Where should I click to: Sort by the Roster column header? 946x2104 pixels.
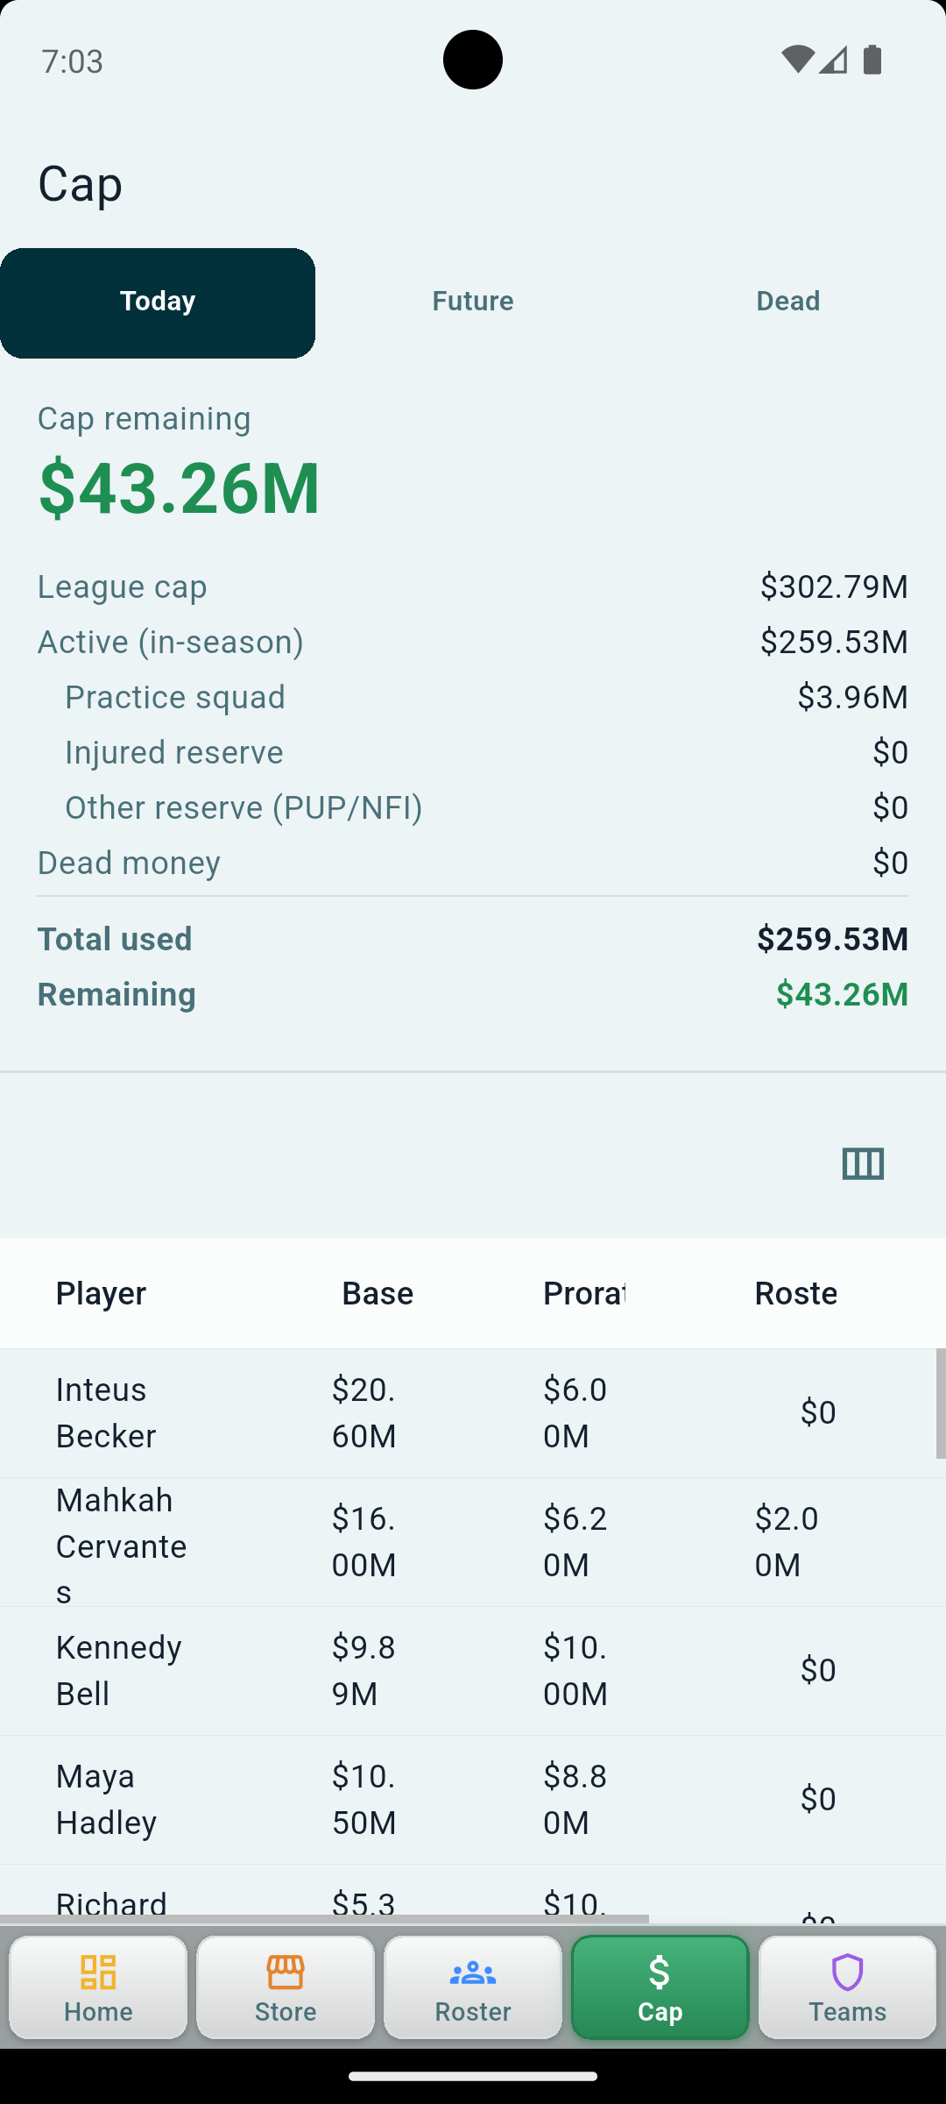tap(796, 1293)
